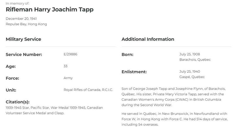This screenshot has height=130, width=235.
Task: Click the age value 33
Action: 66,66
